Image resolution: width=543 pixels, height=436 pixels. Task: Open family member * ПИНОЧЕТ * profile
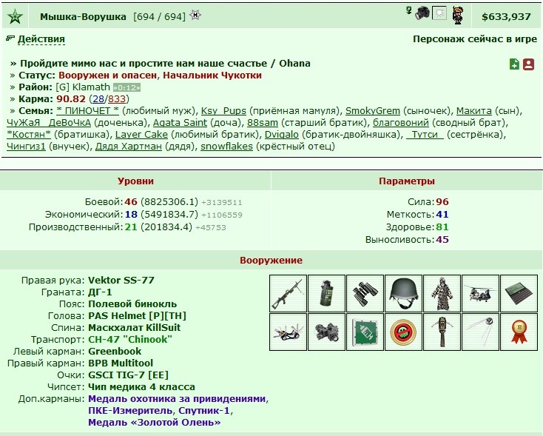point(87,110)
